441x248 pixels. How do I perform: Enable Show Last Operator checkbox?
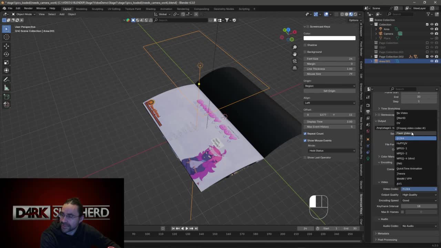tap(305, 157)
